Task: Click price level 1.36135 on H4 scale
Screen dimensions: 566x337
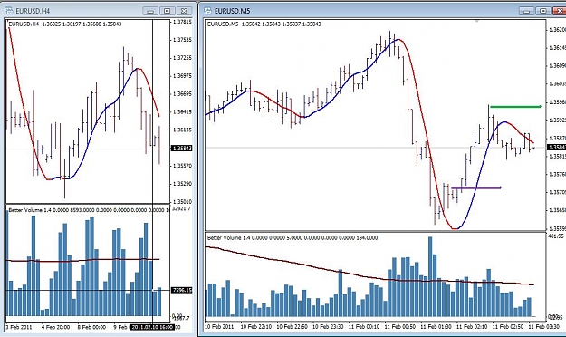Action: point(182,130)
